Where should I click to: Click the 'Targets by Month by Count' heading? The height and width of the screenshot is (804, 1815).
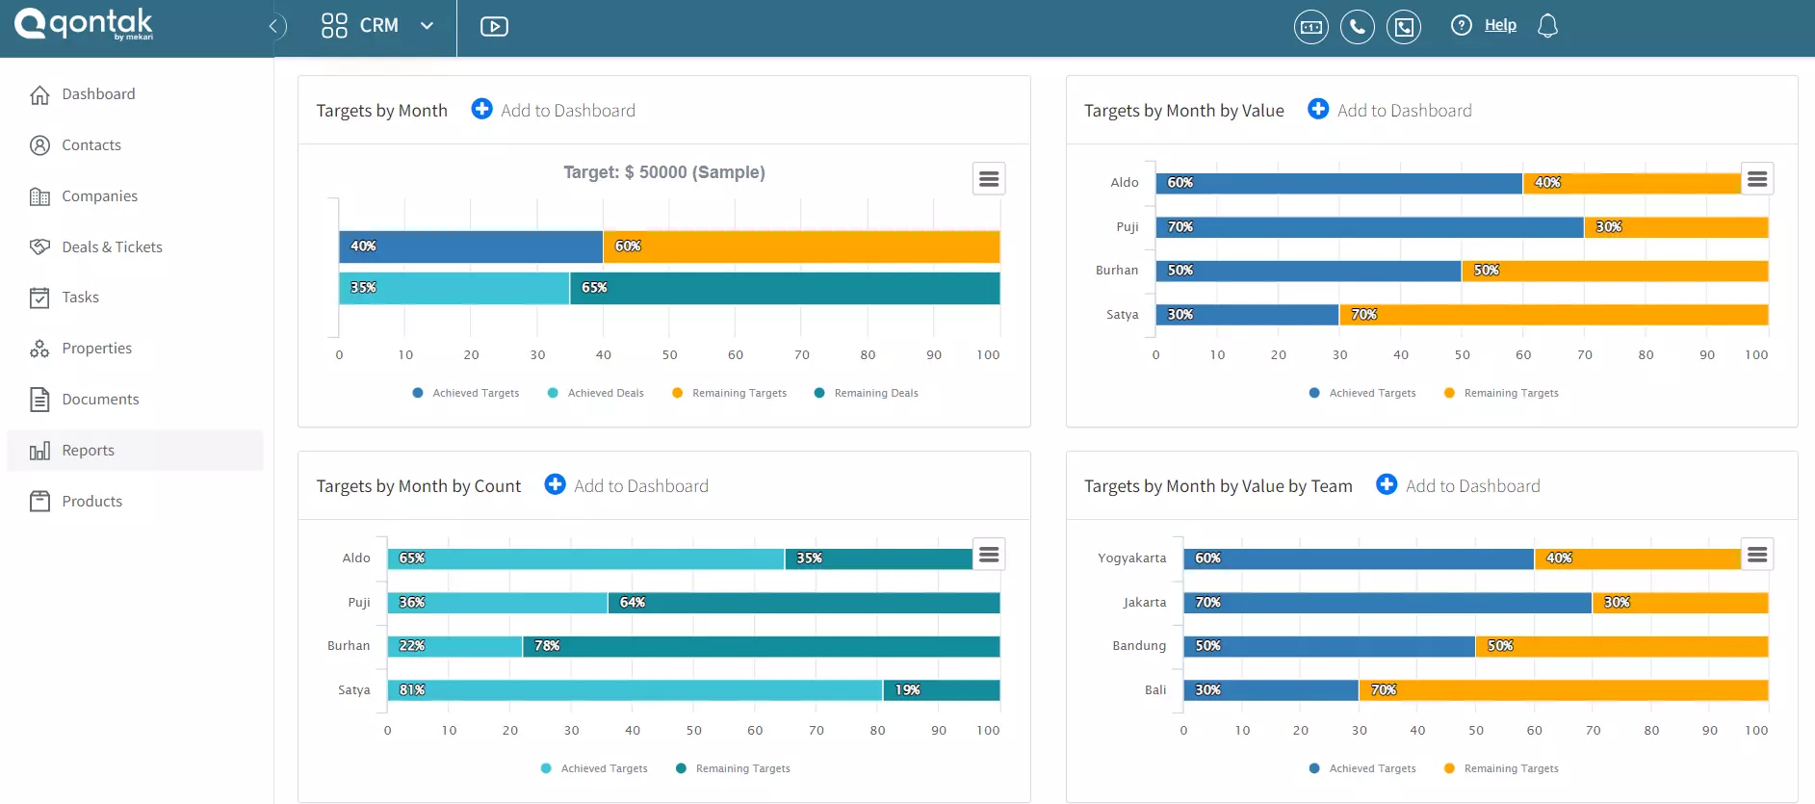[x=419, y=486]
